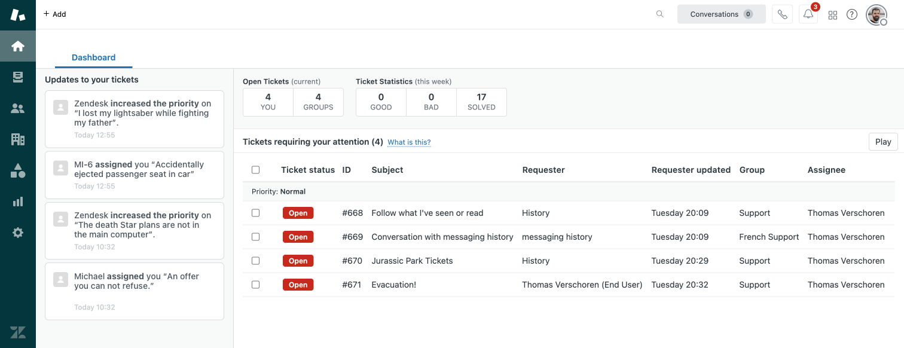Open the Admin gear icon
This screenshot has height=348, width=904.
point(18,233)
